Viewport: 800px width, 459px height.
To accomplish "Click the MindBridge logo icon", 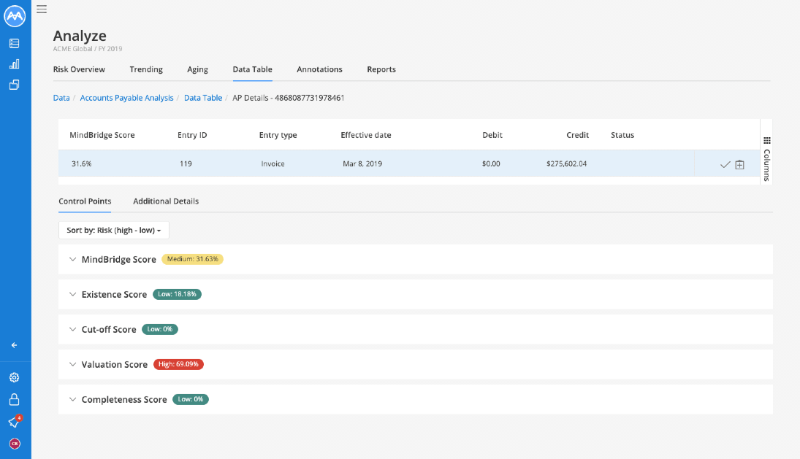I will pyautogui.click(x=15, y=15).
